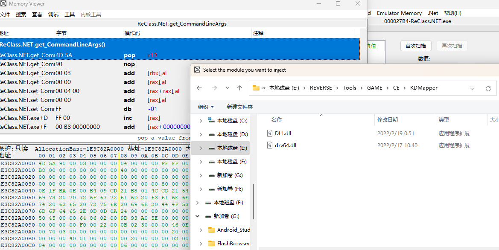Image resolution: width=499 pixels, height=250 pixels.
Task: Click the inject dialog title icon
Action: [x=197, y=70]
